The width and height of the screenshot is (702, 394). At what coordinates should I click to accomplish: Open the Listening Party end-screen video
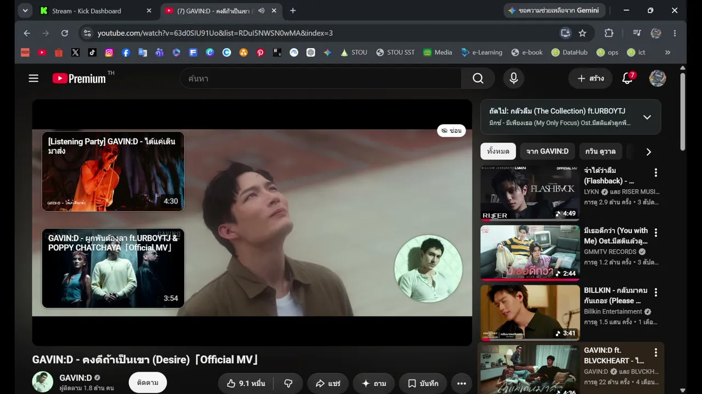[x=113, y=171]
